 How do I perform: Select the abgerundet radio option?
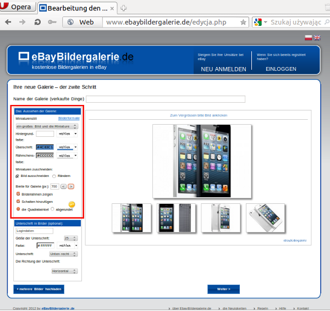click(x=52, y=209)
